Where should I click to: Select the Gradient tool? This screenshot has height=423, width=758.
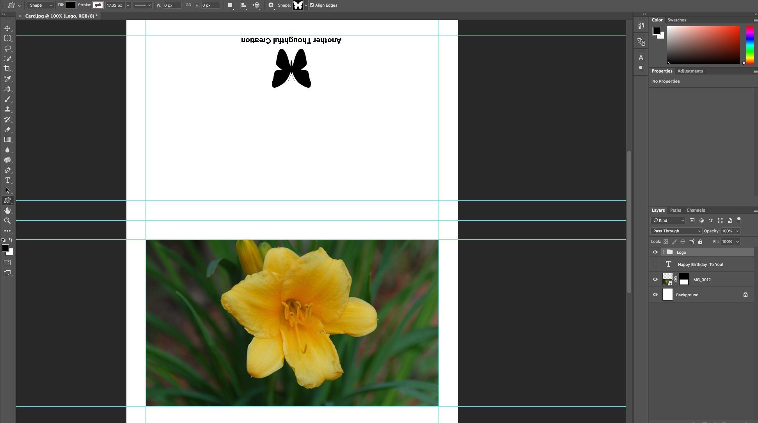tap(7, 140)
